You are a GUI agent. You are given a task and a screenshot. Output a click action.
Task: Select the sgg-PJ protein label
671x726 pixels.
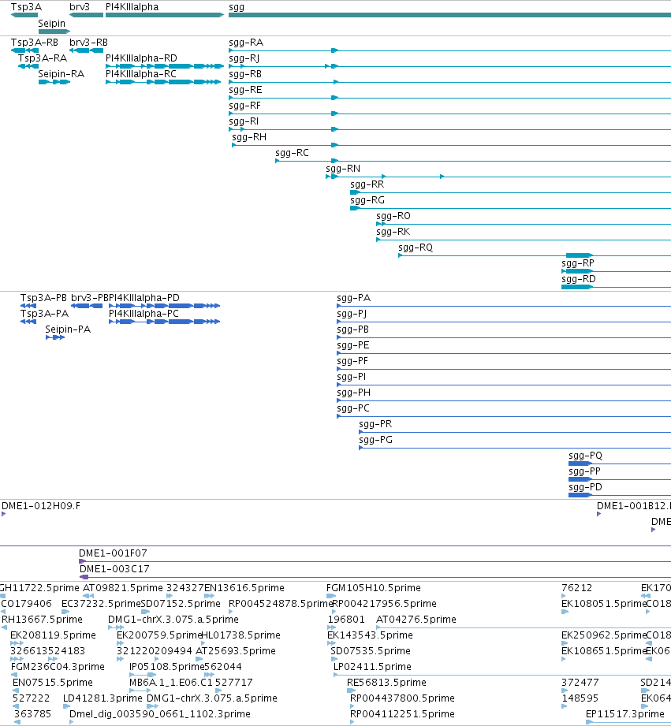point(352,314)
